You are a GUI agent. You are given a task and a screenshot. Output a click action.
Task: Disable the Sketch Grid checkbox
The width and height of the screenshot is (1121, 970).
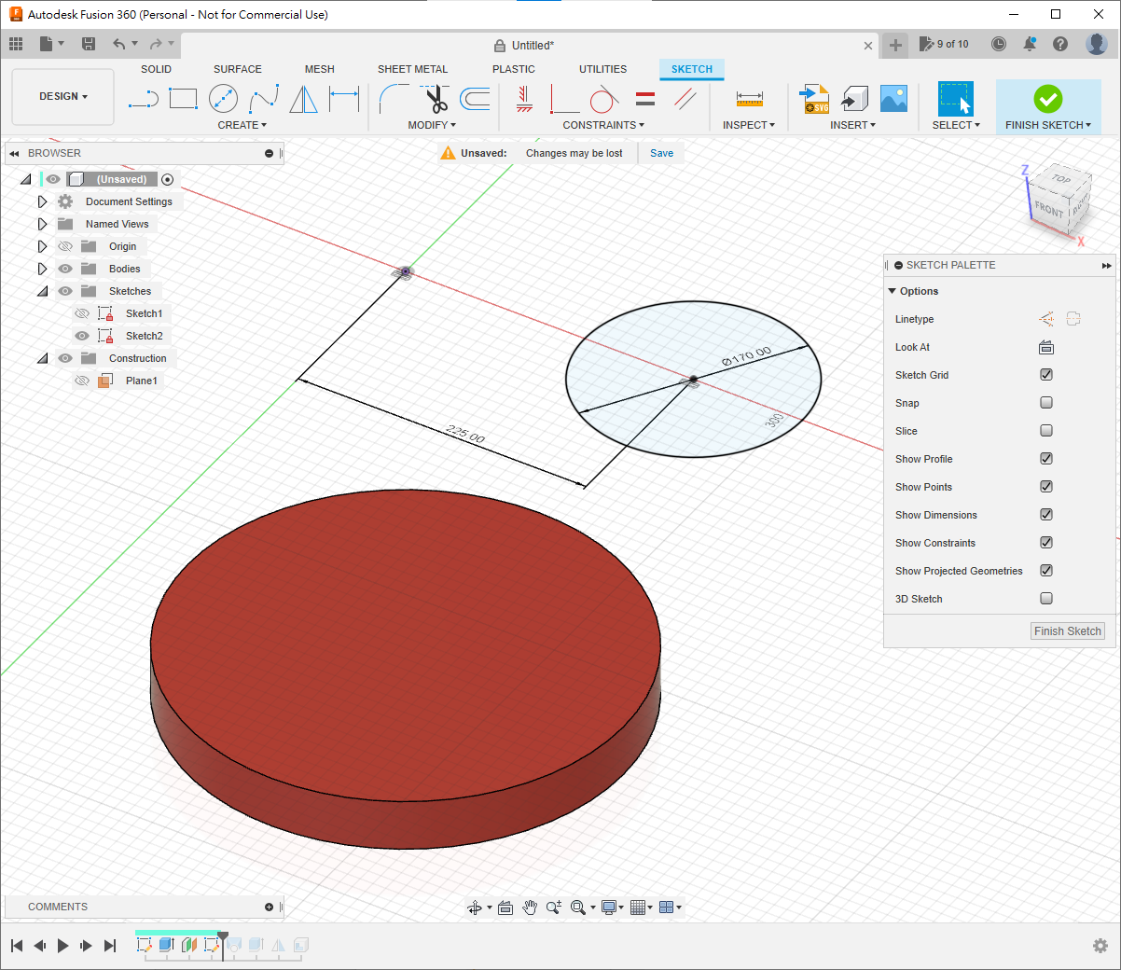pyautogui.click(x=1046, y=375)
